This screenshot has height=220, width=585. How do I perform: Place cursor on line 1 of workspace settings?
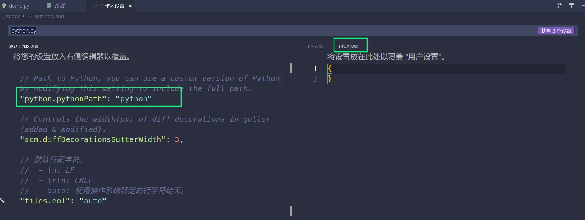pos(416,69)
